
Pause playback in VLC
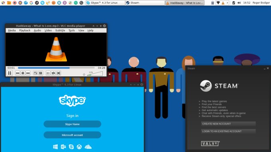tap(10, 73)
